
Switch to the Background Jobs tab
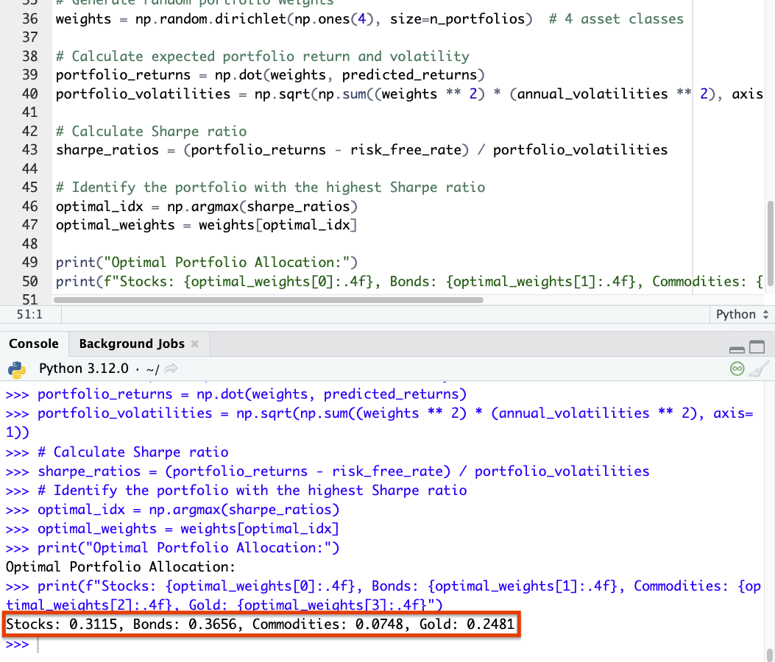coord(132,344)
